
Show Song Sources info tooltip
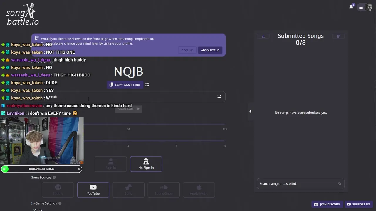[54, 178]
